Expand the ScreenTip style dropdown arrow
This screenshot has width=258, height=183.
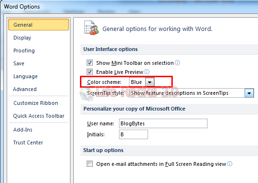249,93
